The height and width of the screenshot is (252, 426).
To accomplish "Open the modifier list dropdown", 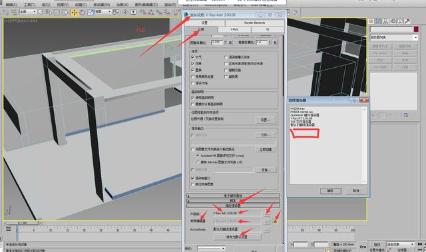I will (393, 37).
